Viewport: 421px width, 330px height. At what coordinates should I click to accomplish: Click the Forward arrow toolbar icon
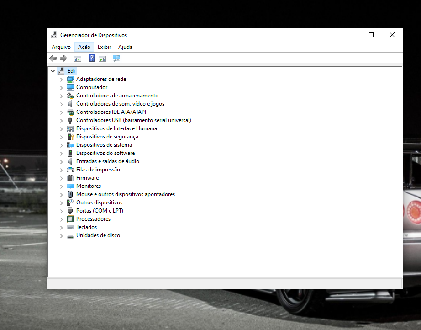tap(63, 58)
